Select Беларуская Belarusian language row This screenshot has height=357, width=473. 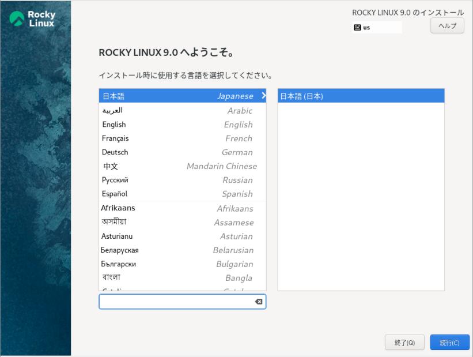[182, 250]
